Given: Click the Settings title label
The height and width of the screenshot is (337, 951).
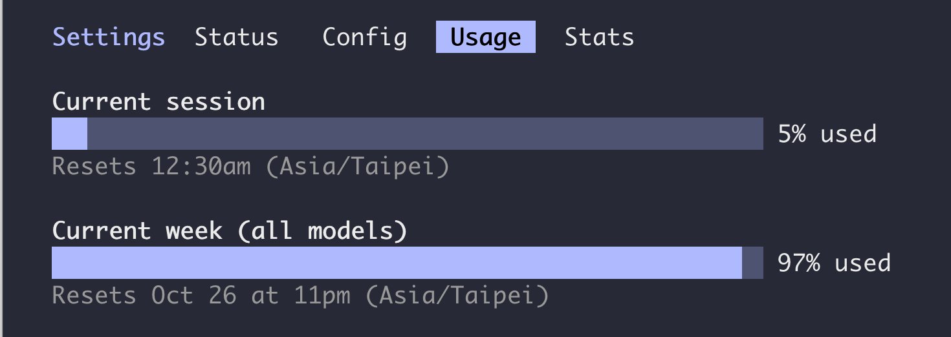Looking at the screenshot, I should pos(109,38).
